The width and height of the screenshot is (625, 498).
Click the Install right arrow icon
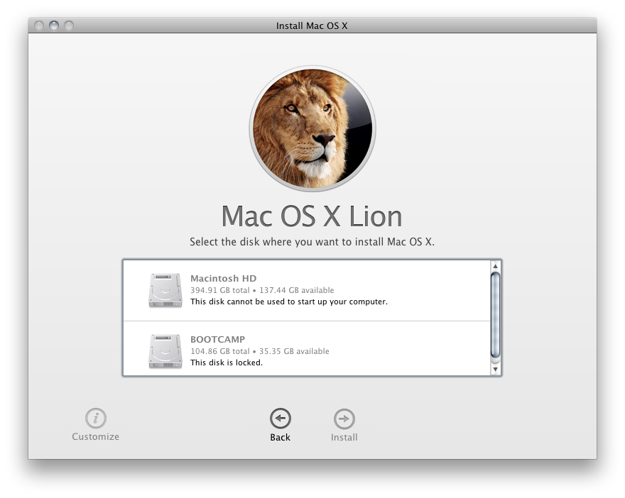pos(344,419)
